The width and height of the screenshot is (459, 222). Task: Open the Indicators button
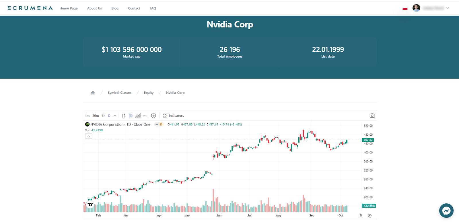[x=174, y=116]
